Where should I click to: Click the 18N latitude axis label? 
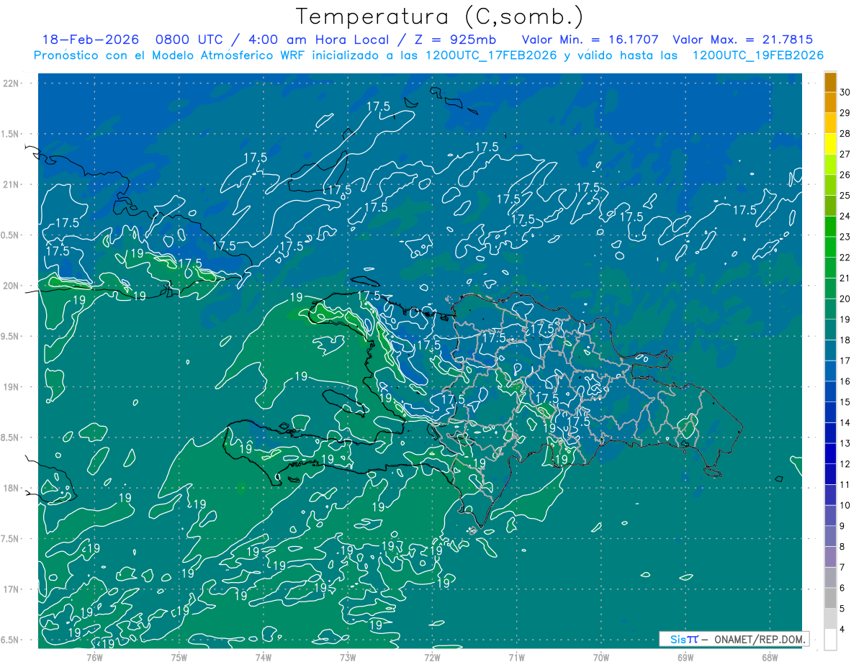click(11, 488)
